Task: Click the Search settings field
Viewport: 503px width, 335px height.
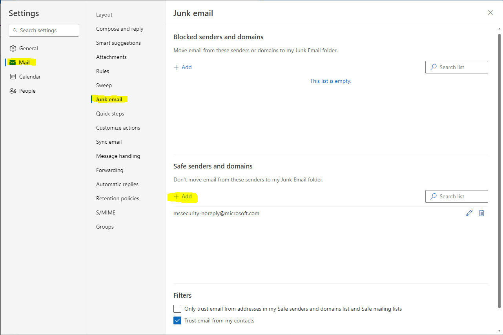Action: click(44, 30)
